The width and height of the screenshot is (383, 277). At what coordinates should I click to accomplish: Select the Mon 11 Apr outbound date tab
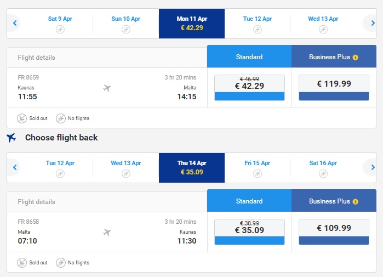[x=192, y=24]
